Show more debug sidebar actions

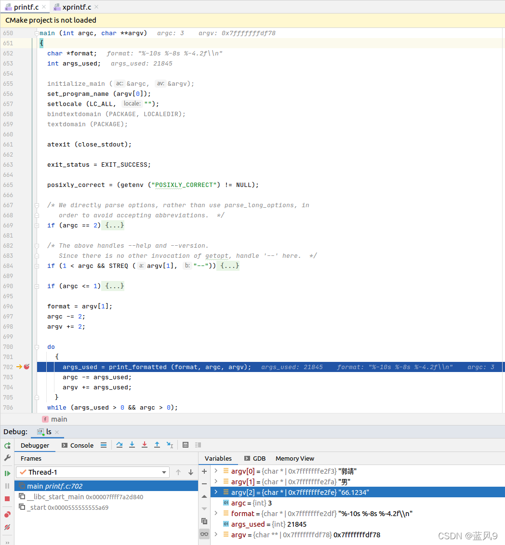[x=7, y=542]
